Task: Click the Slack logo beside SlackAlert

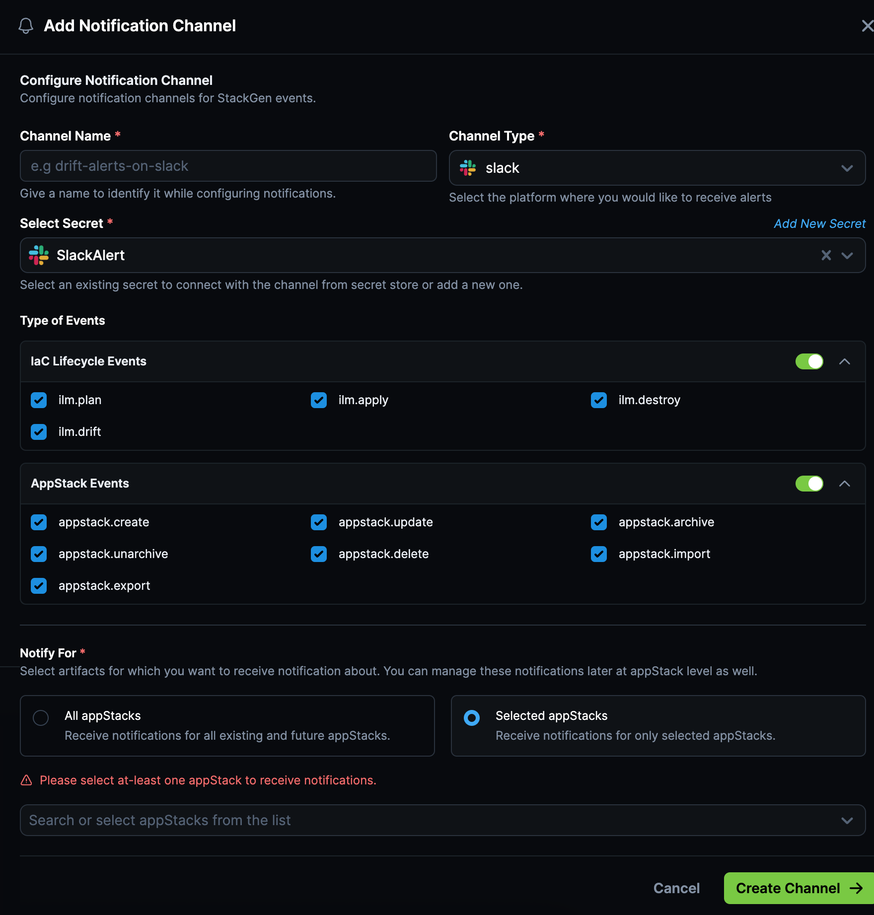Action: point(39,255)
